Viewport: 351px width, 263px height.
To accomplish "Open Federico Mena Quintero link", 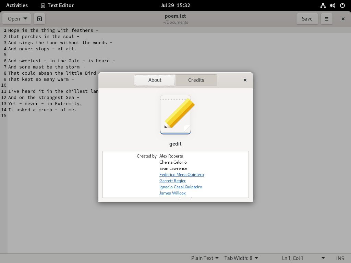I will 182,175.
